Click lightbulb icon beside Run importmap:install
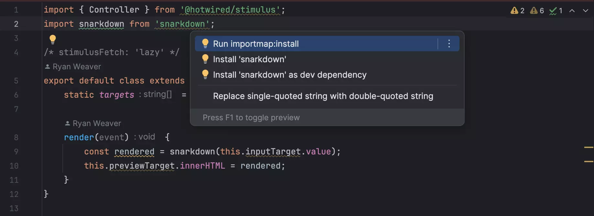 [x=205, y=44]
